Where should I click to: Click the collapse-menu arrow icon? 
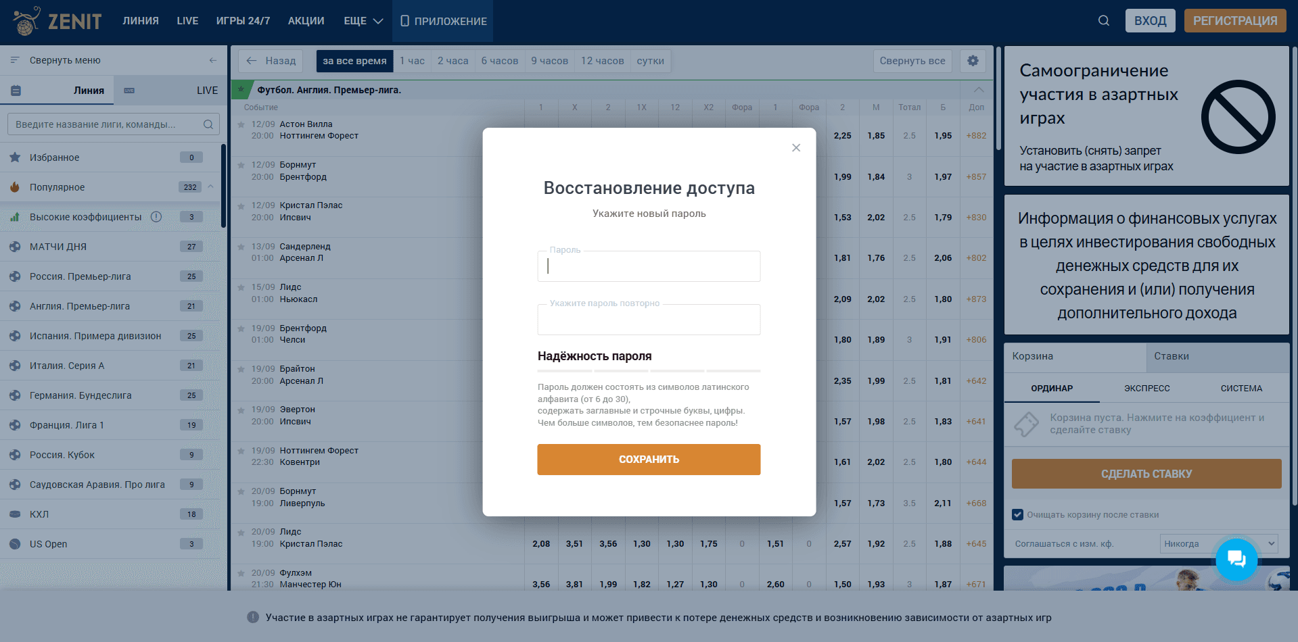coord(213,60)
